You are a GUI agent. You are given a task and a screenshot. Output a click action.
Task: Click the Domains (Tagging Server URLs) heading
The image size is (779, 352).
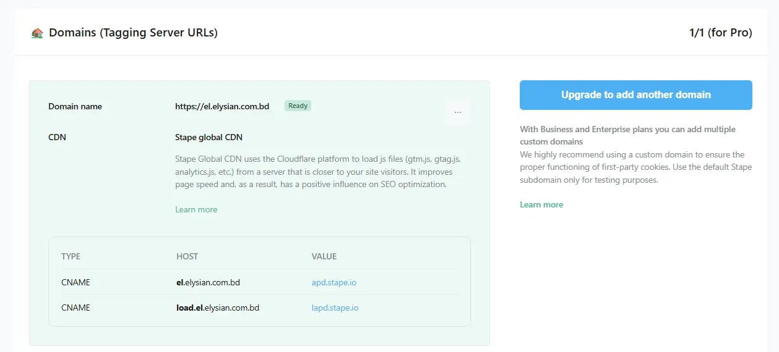coord(133,33)
